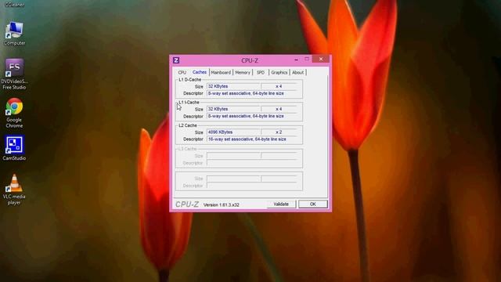Image resolution: width=501 pixels, height=282 pixels.
Task: Click the L2 Cache x 2 multiplier field
Action: click(x=279, y=132)
